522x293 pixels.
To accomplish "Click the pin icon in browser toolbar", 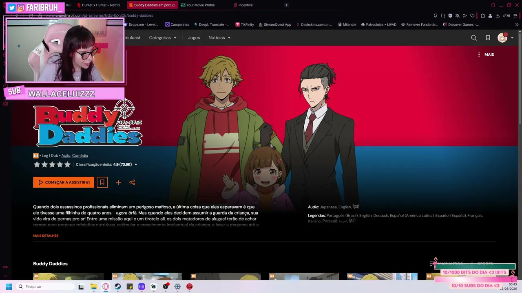I will click(x=436, y=15).
